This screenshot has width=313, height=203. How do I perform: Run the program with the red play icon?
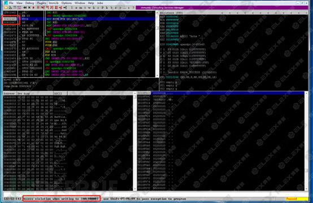(x=33, y=8)
